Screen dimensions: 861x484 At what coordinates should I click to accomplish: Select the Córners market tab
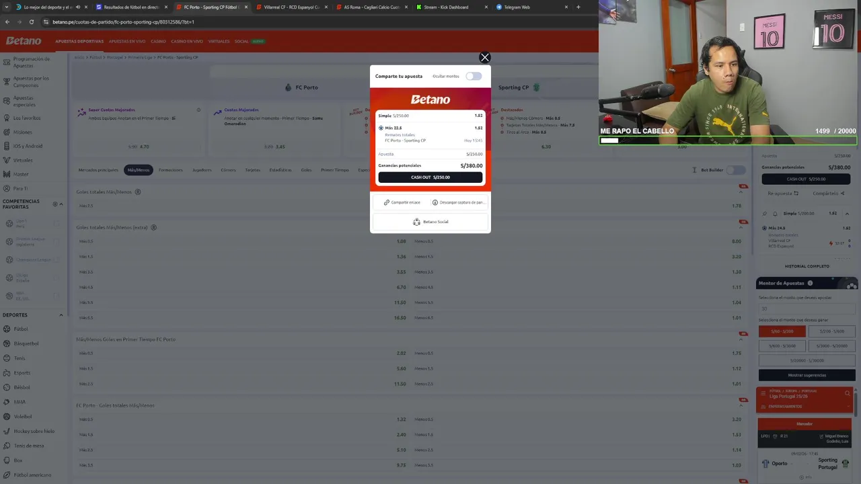coord(229,170)
